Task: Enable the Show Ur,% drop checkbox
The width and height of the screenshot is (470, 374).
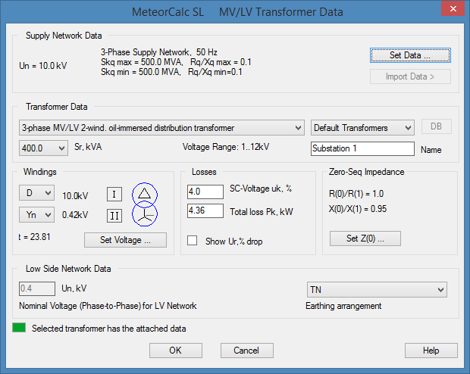Action: [x=192, y=241]
